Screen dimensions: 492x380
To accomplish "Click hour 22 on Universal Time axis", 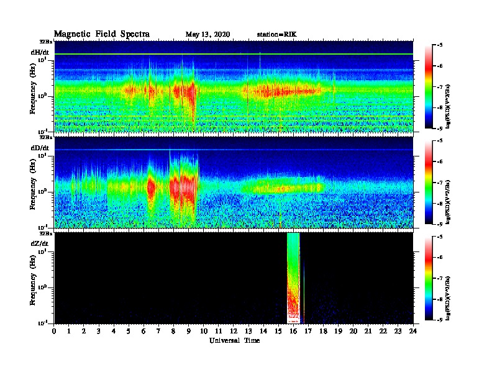I will [383, 331].
